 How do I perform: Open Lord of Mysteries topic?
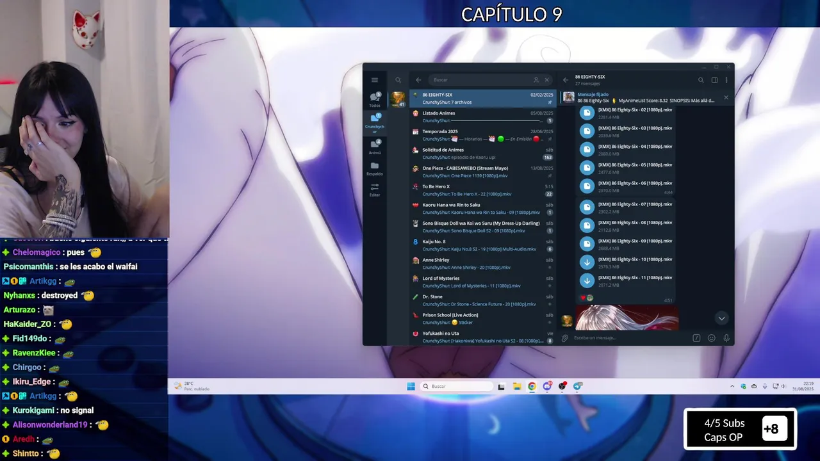(x=483, y=282)
